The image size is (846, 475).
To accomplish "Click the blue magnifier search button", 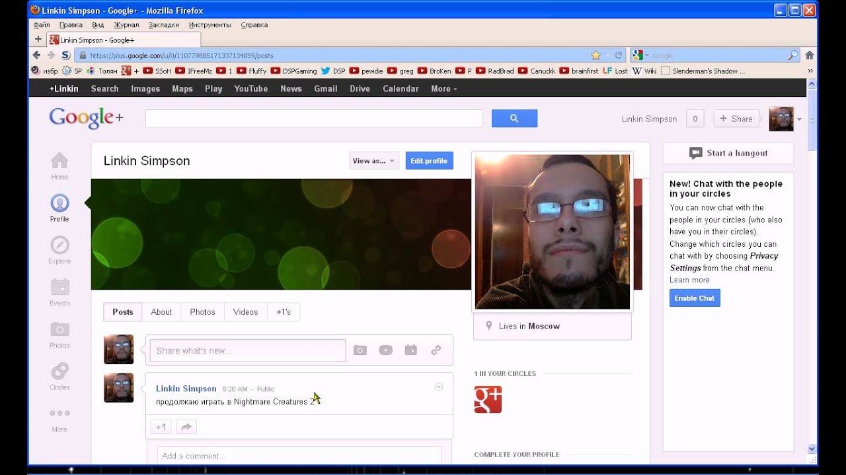I will [514, 119].
